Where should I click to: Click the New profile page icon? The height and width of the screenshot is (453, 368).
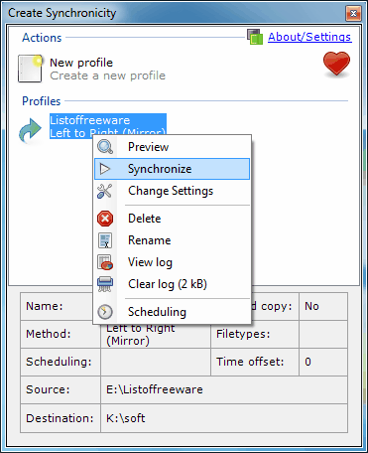[30, 69]
